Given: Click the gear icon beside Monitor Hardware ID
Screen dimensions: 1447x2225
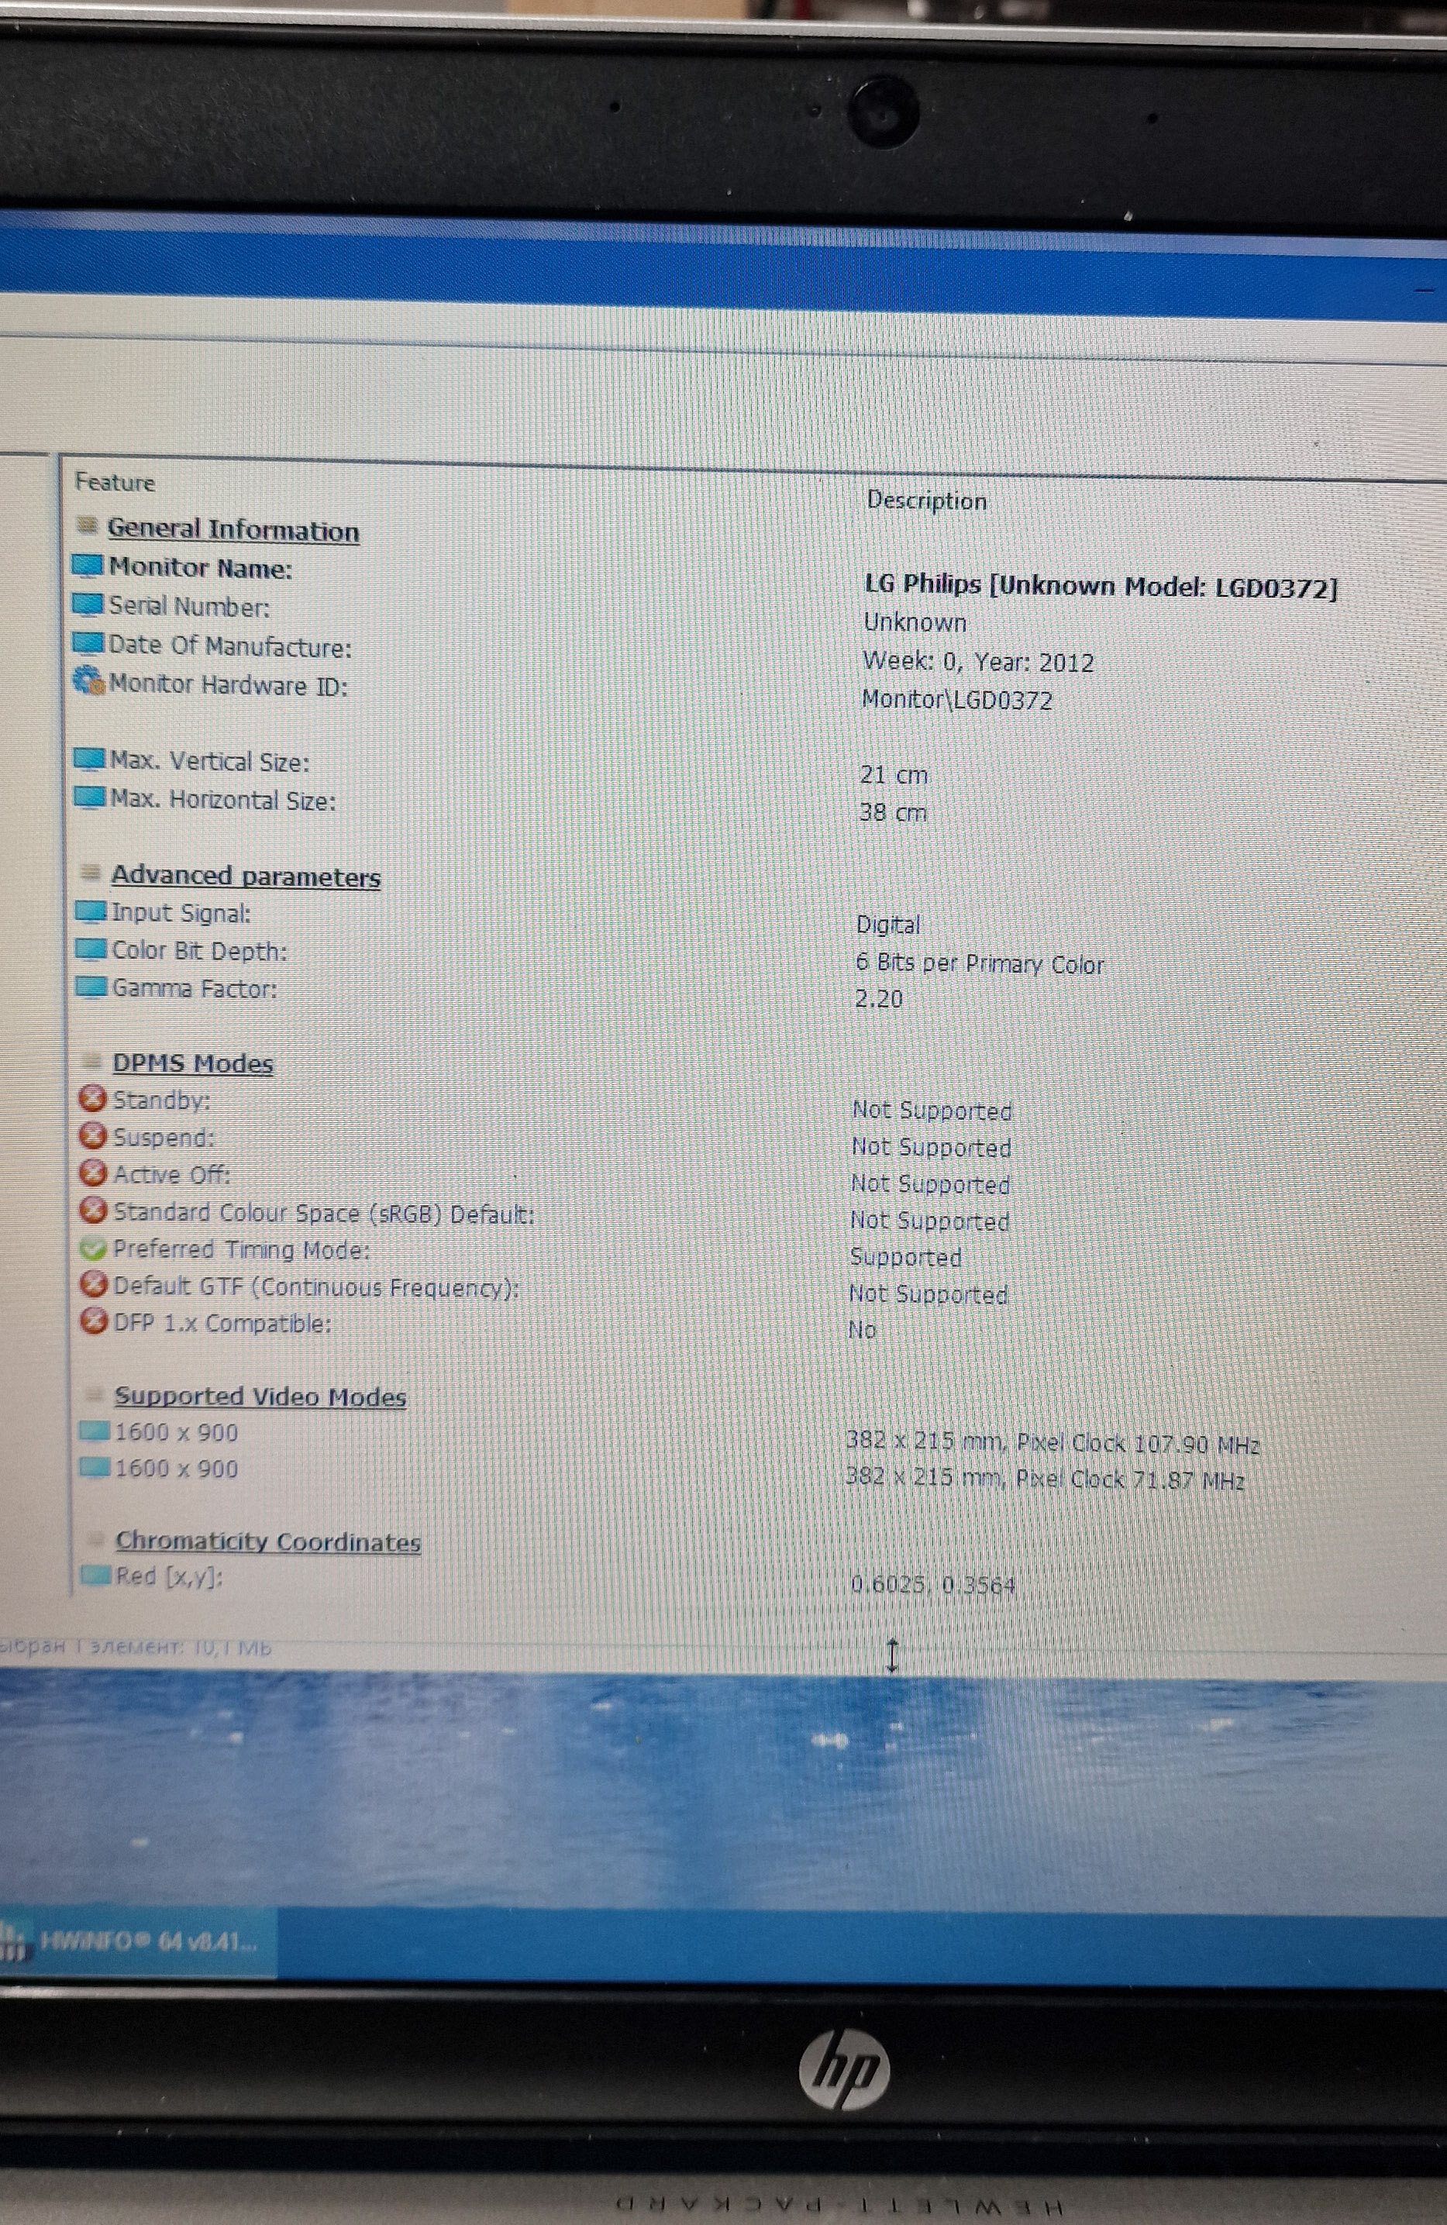Looking at the screenshot, I should click(89, 681).
